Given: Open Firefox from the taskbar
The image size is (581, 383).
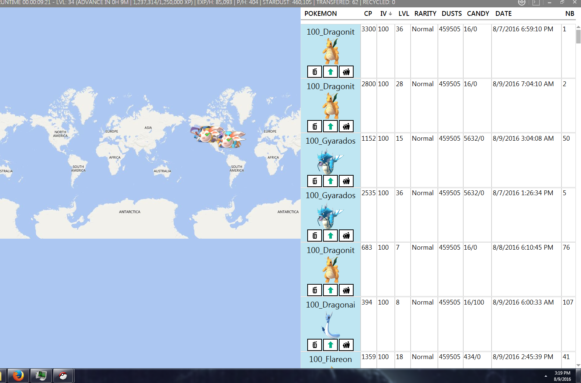Looking at the screenshot, I should tap(18, 376).
